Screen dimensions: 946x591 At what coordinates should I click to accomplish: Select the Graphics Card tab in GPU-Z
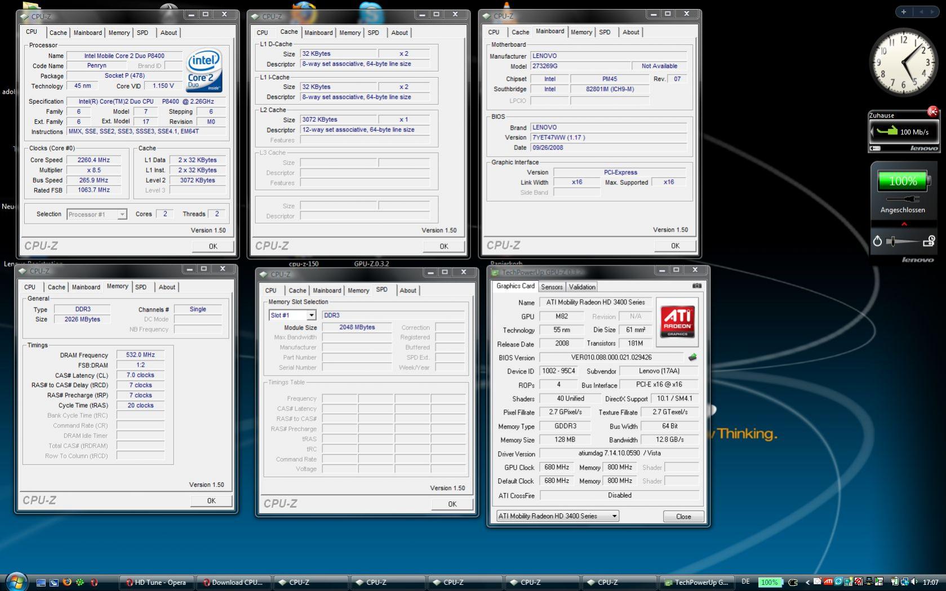[516, 286]
